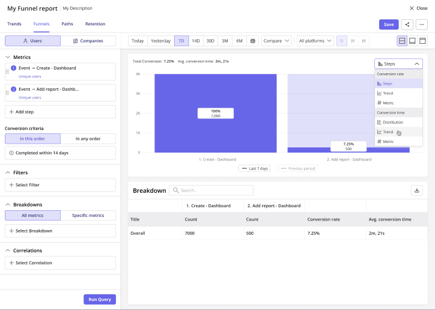
Task: Click Run Query
Action: pos(100,299)
